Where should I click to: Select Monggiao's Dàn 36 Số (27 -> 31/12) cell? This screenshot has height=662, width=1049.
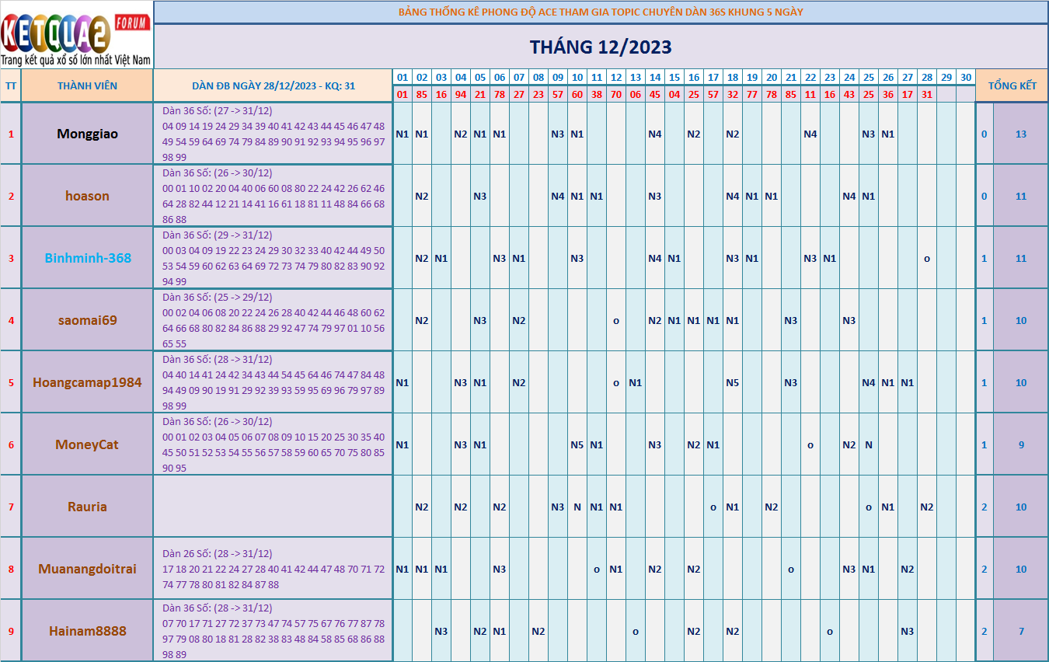coord(274,134)
